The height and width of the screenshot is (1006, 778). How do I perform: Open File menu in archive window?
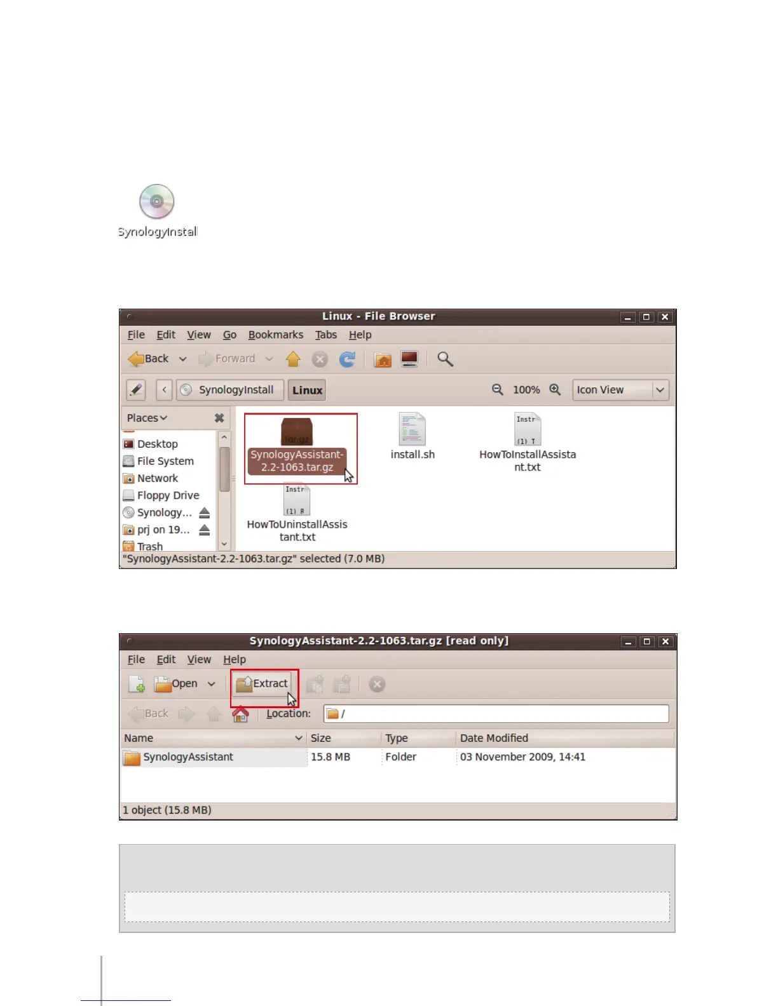(x=136, y=660)
